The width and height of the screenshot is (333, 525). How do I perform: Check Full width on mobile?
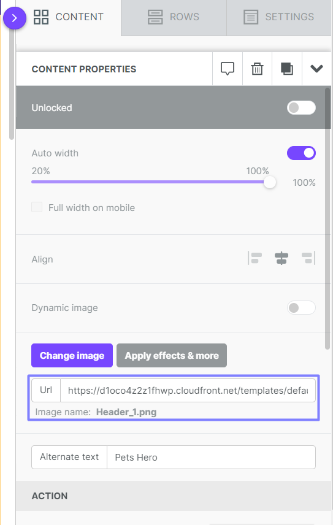[37, 207]
